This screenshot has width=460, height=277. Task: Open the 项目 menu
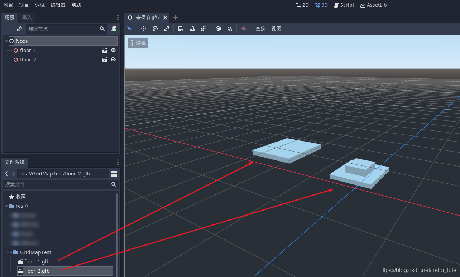[x=24, y=5]
